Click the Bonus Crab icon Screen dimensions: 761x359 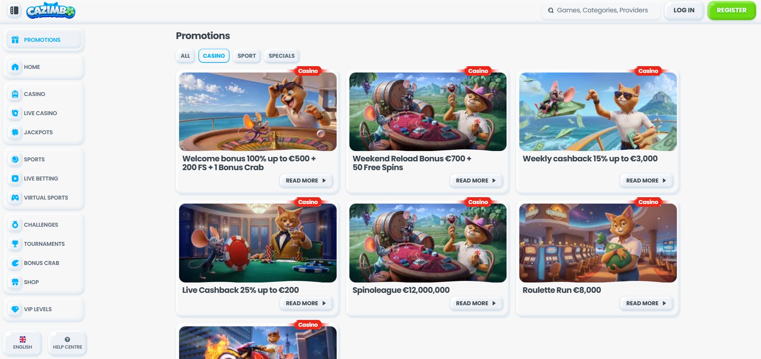[x=15, y=263]
